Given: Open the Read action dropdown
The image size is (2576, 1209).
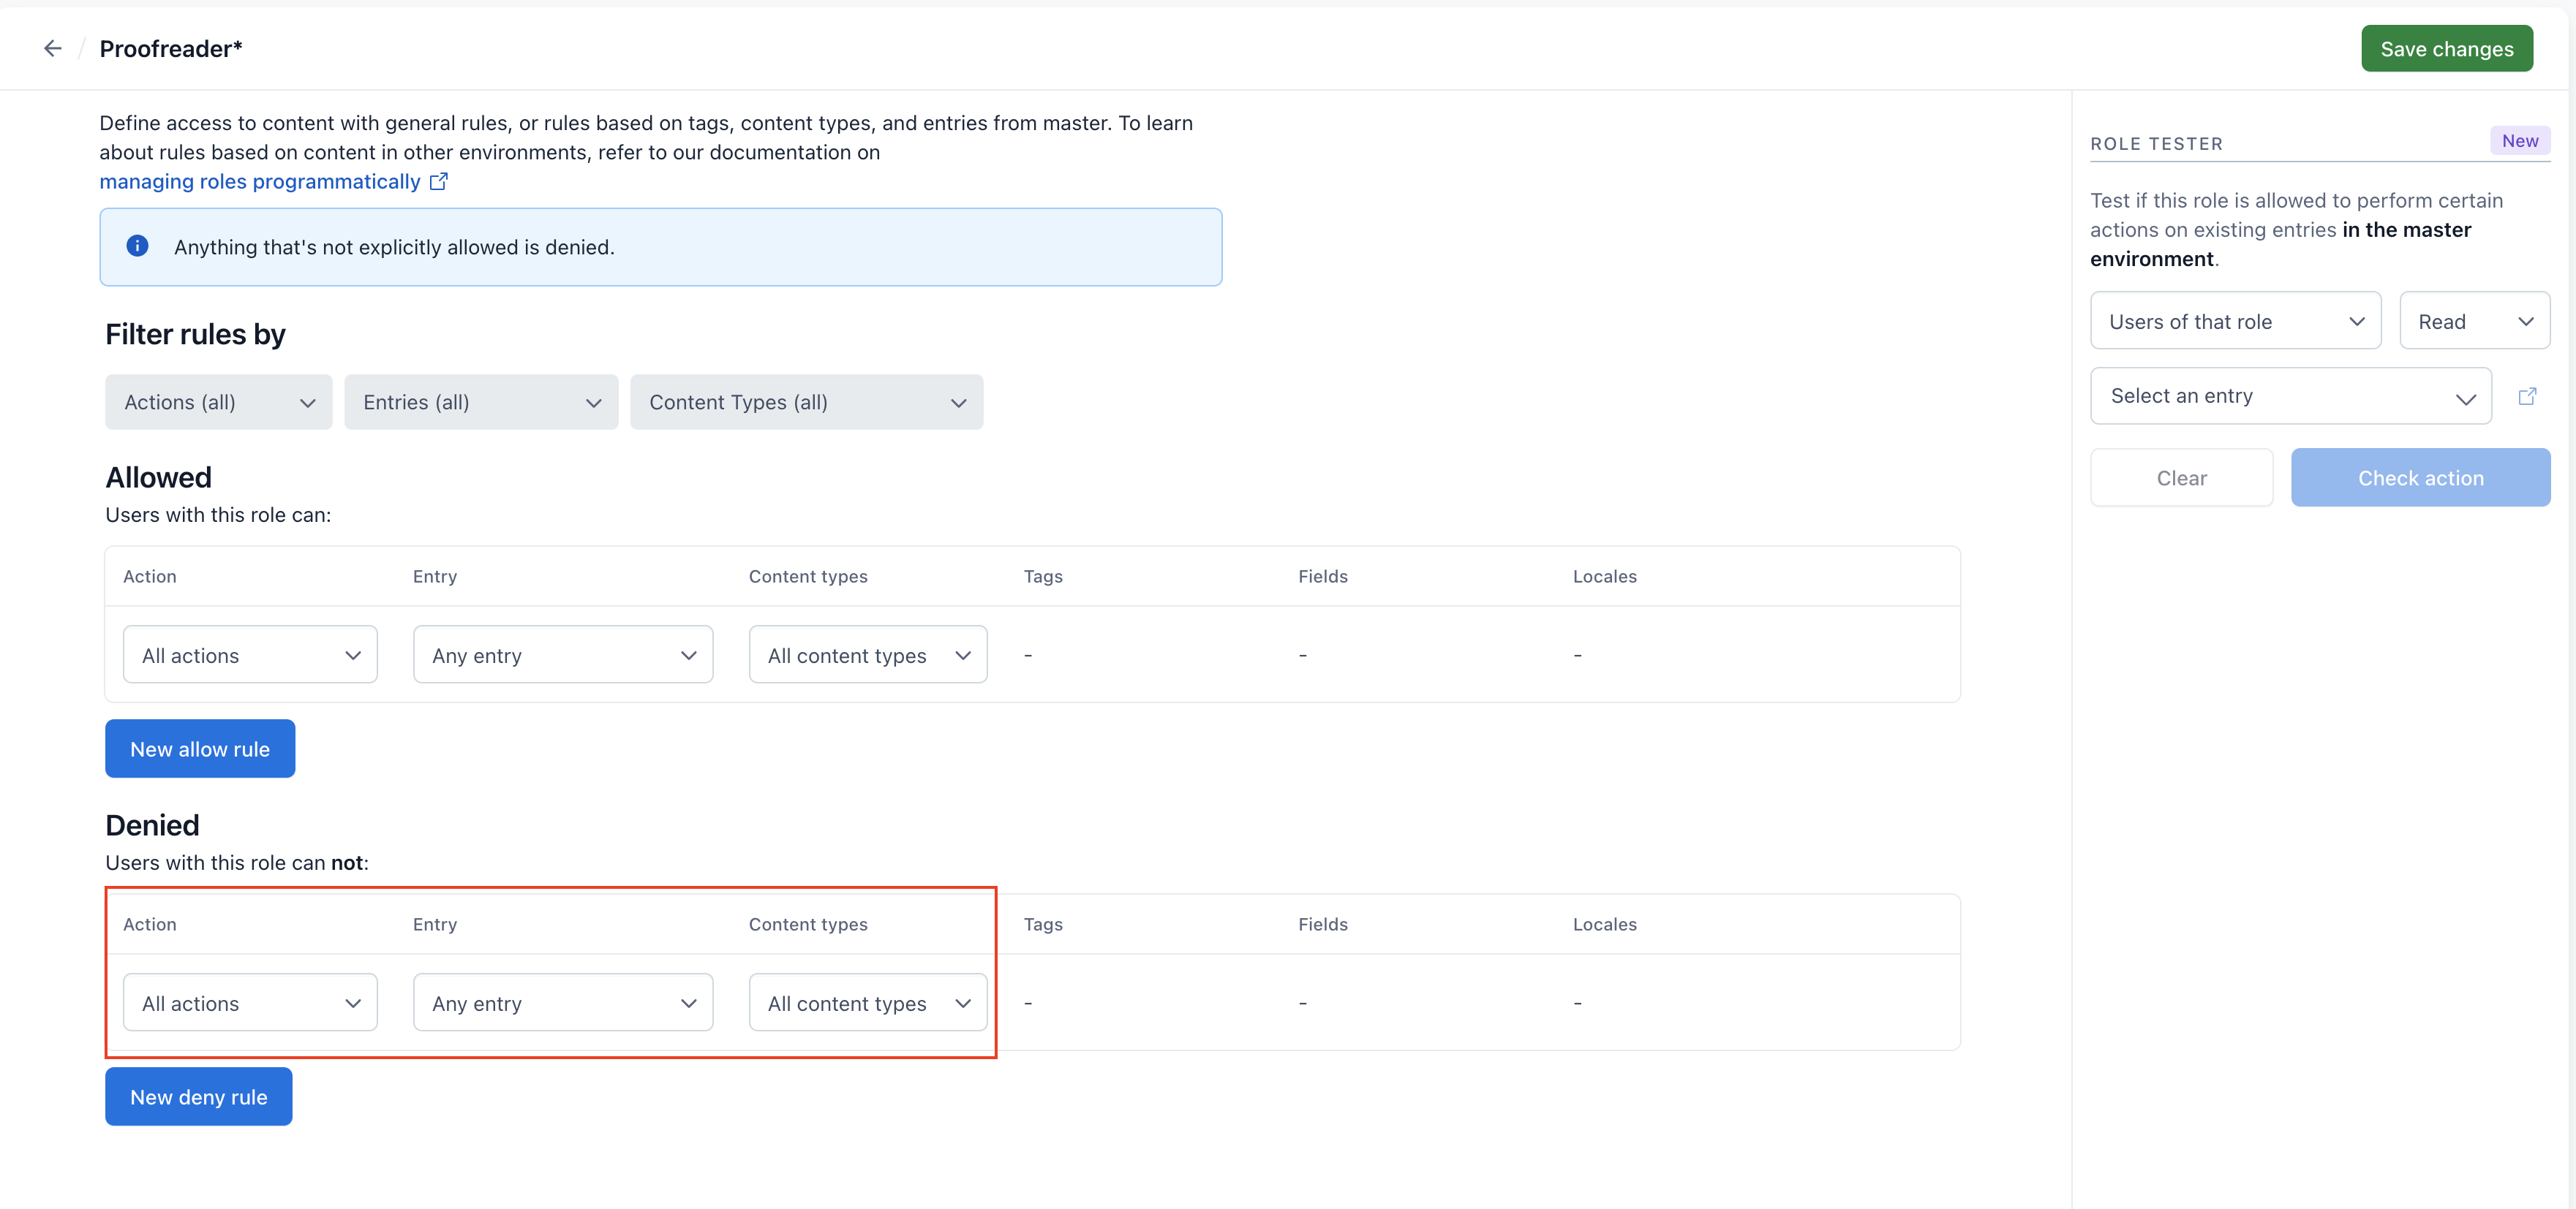Looking at the screenshot, I should coord(2473,321).
